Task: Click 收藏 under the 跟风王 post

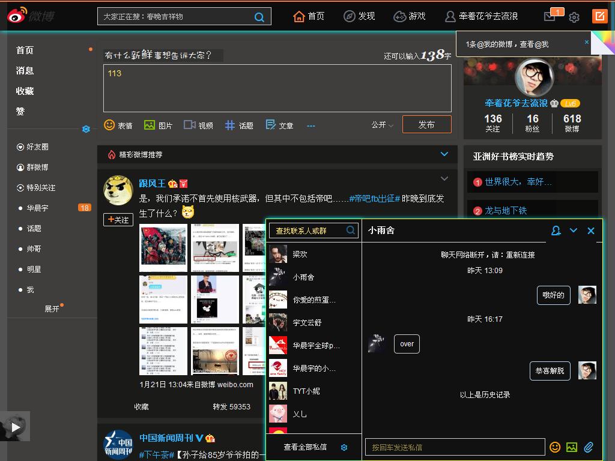Action: (x=141, y=407)
